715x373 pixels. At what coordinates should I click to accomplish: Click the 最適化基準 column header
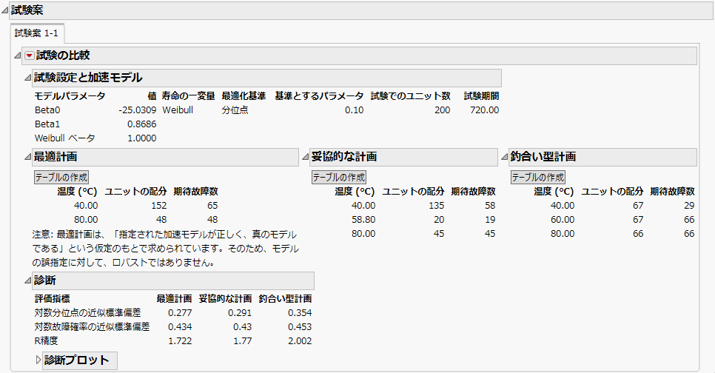[244, 96]
